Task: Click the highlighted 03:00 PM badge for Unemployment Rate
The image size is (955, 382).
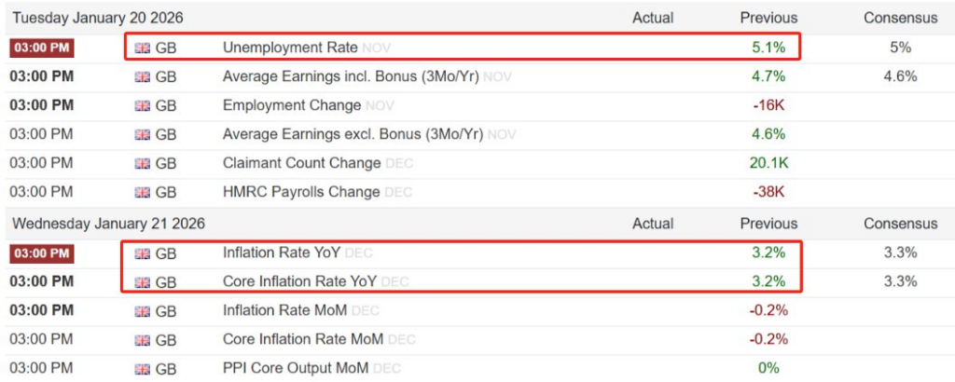Action: [41, 48]
